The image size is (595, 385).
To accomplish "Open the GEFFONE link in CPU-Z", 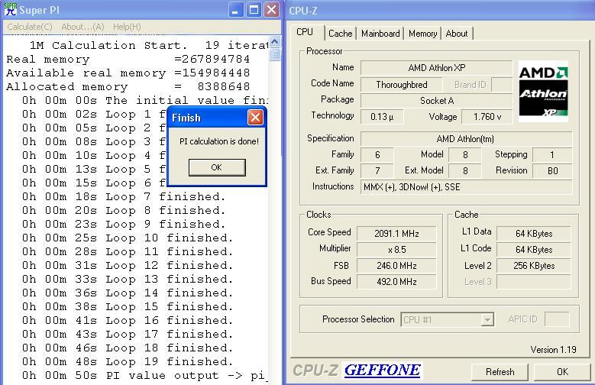I will [x=383, y=370].
